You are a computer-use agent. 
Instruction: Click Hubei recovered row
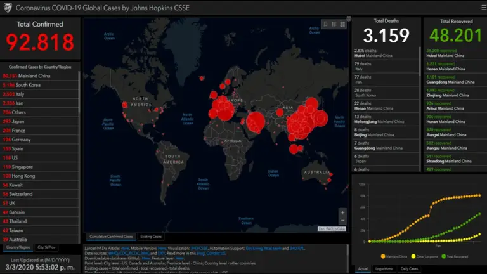[455, 53]
